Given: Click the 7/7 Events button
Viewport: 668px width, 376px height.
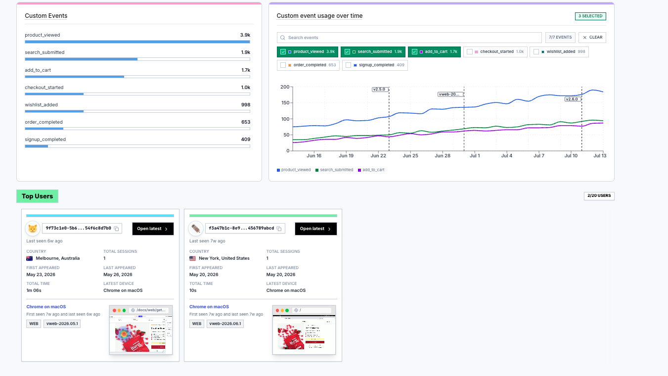Looking at the screenshot, I should click(560, 38).
